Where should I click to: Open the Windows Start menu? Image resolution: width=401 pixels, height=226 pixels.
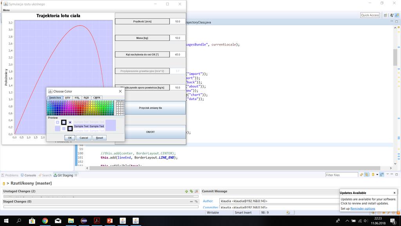point(6,221)
